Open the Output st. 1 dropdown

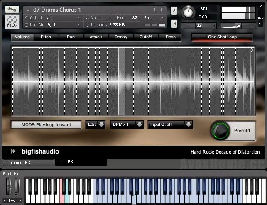78,18
